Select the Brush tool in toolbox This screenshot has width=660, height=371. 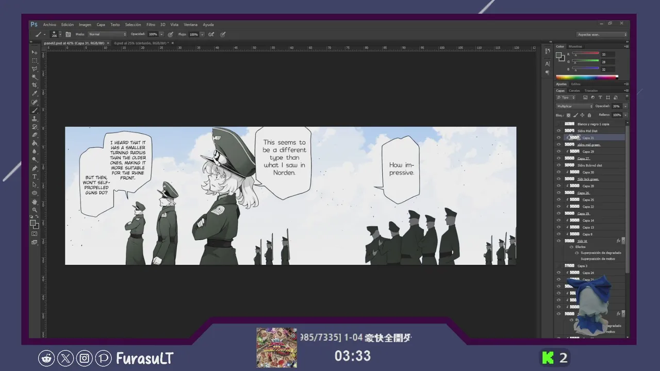[35, 110]
